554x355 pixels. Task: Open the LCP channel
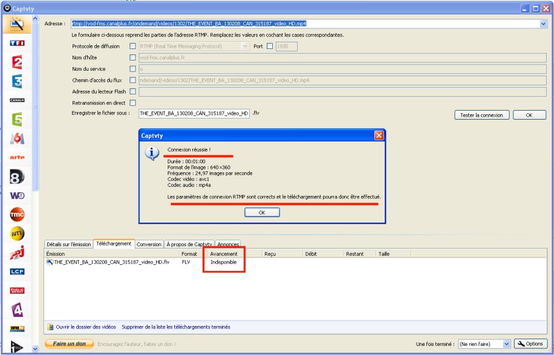pos(17,272)
